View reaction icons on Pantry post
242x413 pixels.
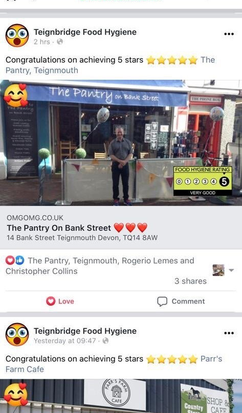15,261
